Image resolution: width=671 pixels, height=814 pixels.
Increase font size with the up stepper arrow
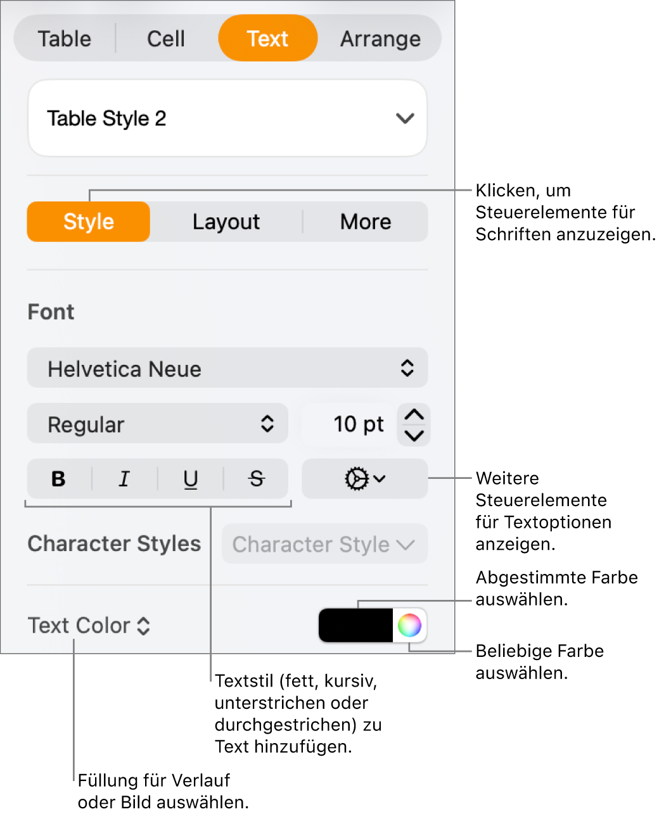(x=414, y=413)
